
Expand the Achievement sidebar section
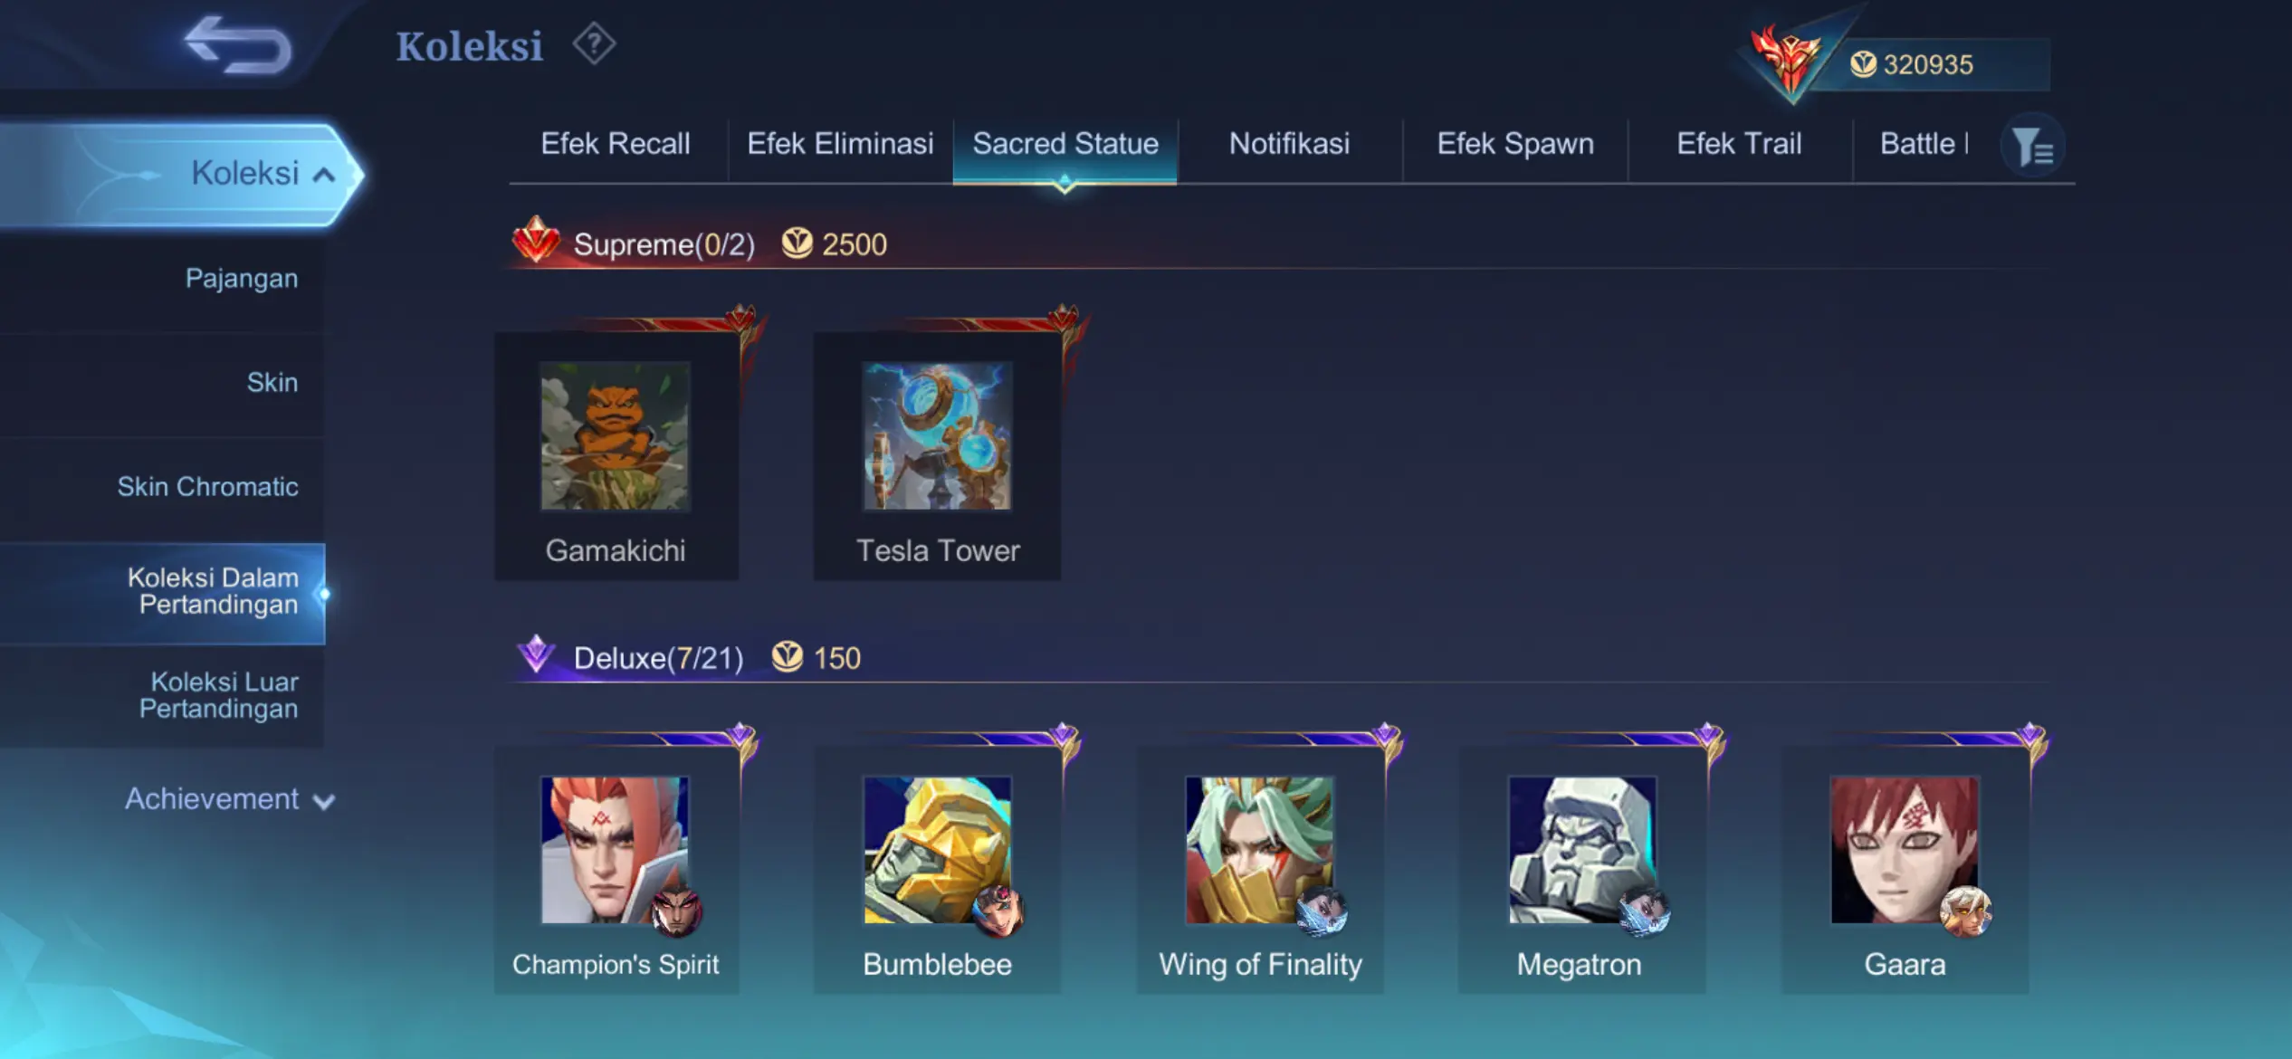pos(229,799)
